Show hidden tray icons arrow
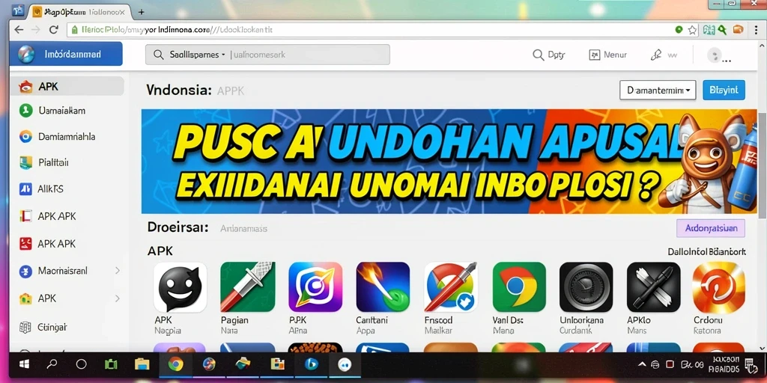Screen dimensions: 767x383 (x=642, y=364)
